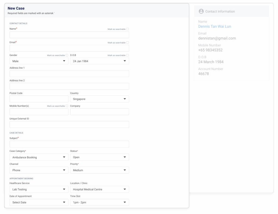The height and width of the screenshot is (214, 278).
Task: Click the Company input field
Action: pos(99,112)
